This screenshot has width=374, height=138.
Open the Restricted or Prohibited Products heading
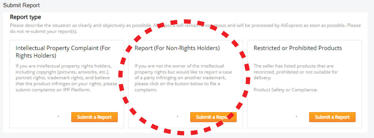pyautogui.click(x=298, y=48)
